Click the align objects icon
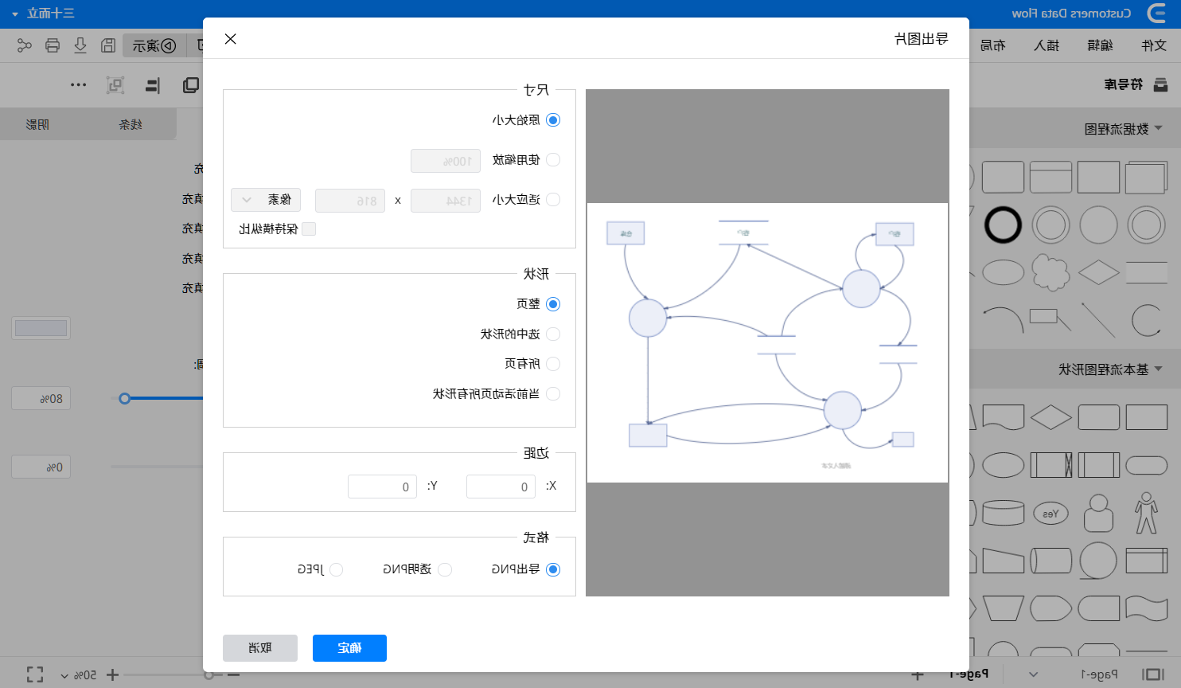Image resolution: width=1181 pixels, height=688 pixels. pyautogui.click(x=153, y=85)
